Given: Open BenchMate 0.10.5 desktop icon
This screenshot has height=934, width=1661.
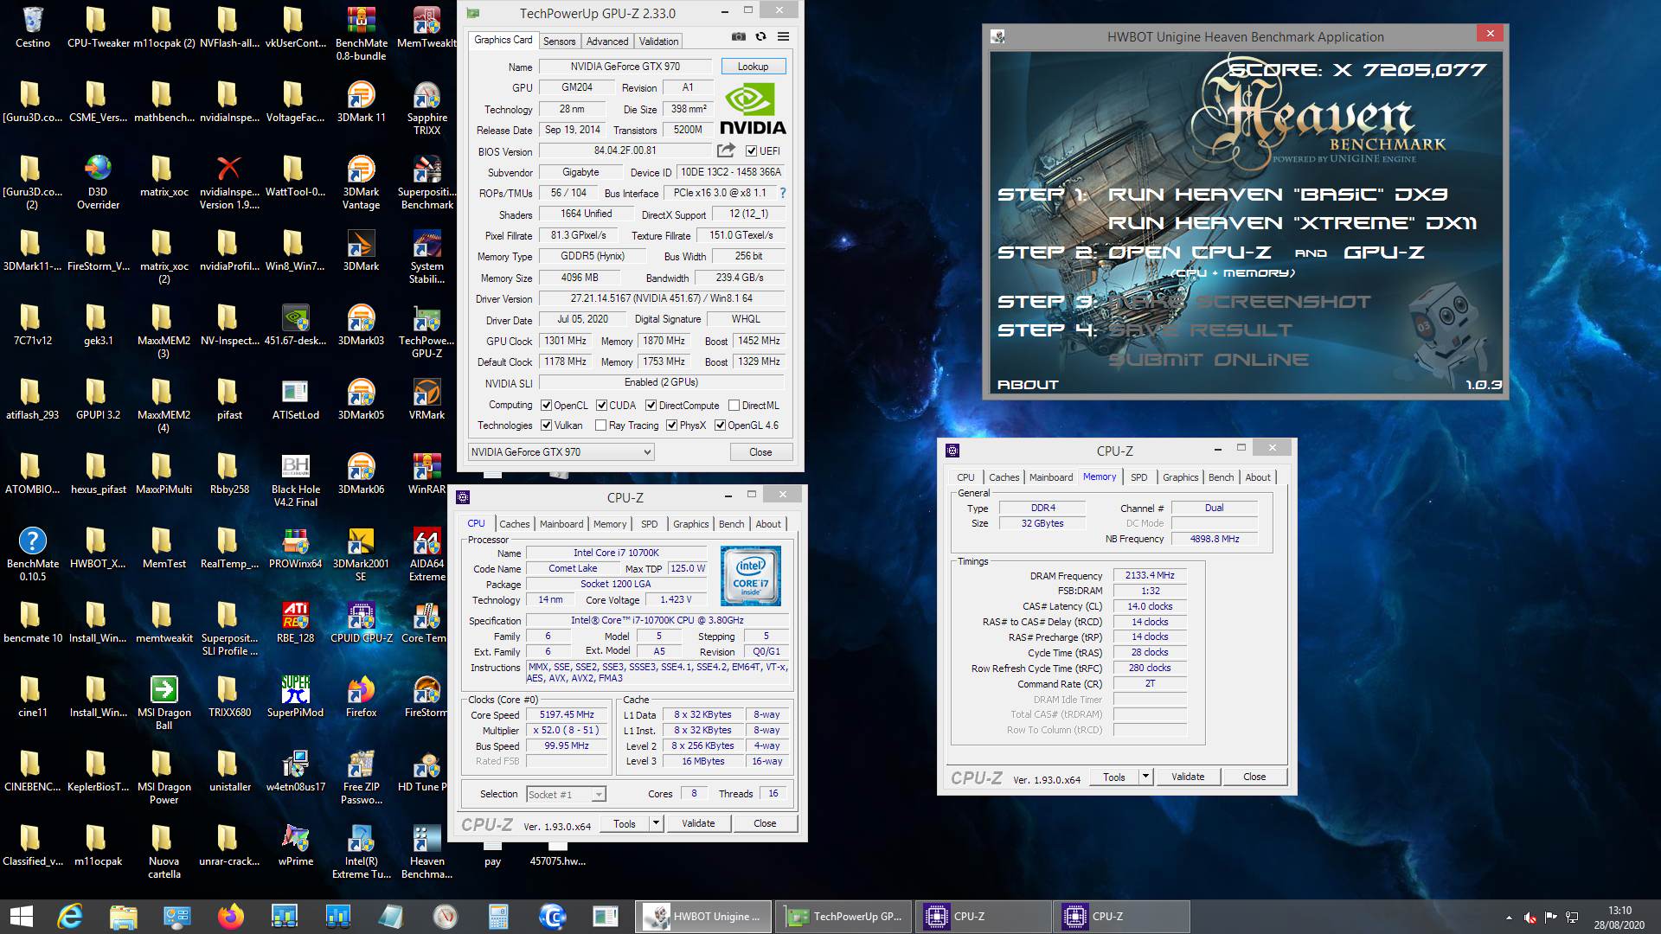Looking at the screenshot, I should point(33,554).
